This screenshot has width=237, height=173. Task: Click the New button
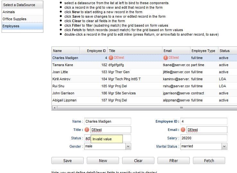pos(103,160)
